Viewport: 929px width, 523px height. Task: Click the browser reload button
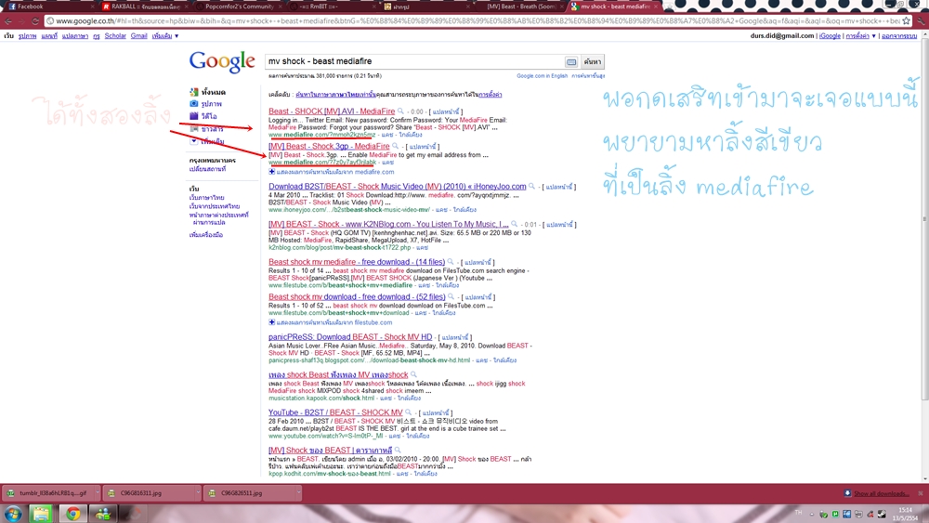[35, 20]
